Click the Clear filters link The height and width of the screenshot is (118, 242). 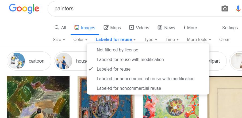tap(224, 39)
